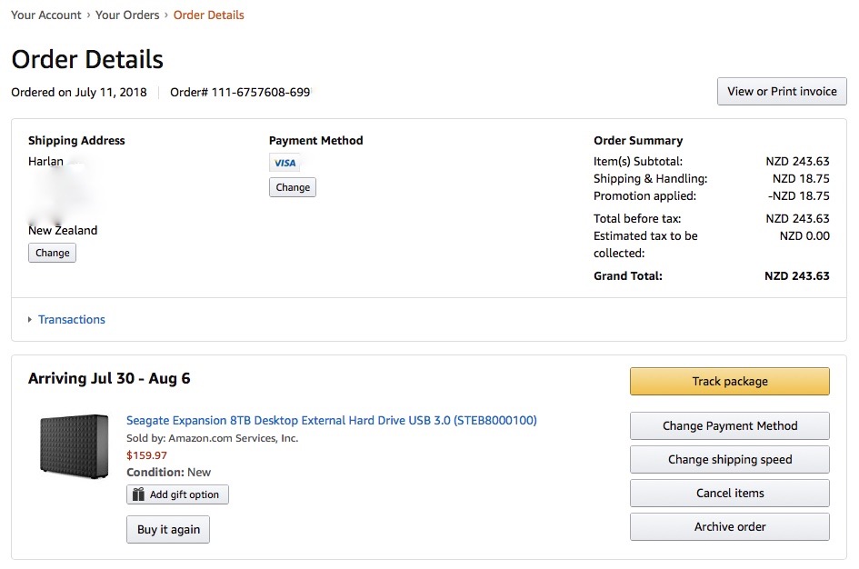
Task: Select Change shipping speed
Action: 729,459
